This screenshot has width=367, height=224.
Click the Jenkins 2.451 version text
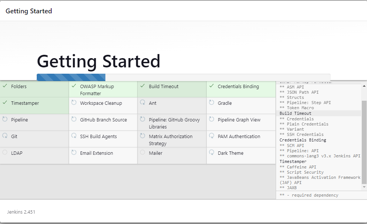pos(21,212)
